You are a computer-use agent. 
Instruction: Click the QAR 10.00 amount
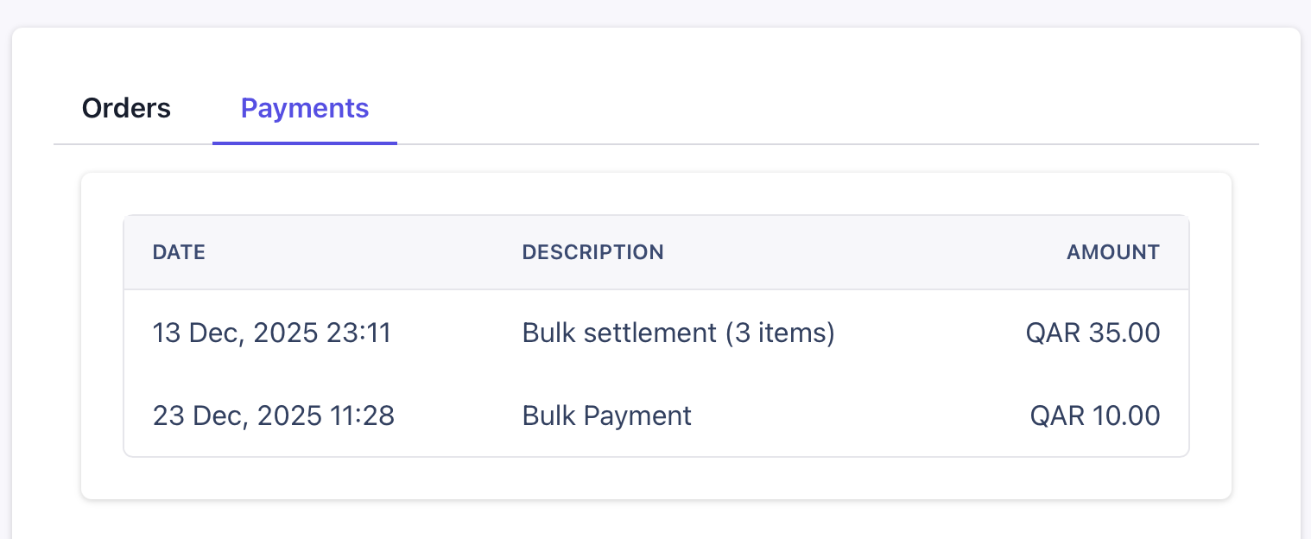(x=1095, y=415)
